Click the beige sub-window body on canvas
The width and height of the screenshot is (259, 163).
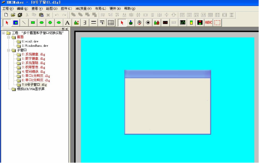tap(168, 106)
